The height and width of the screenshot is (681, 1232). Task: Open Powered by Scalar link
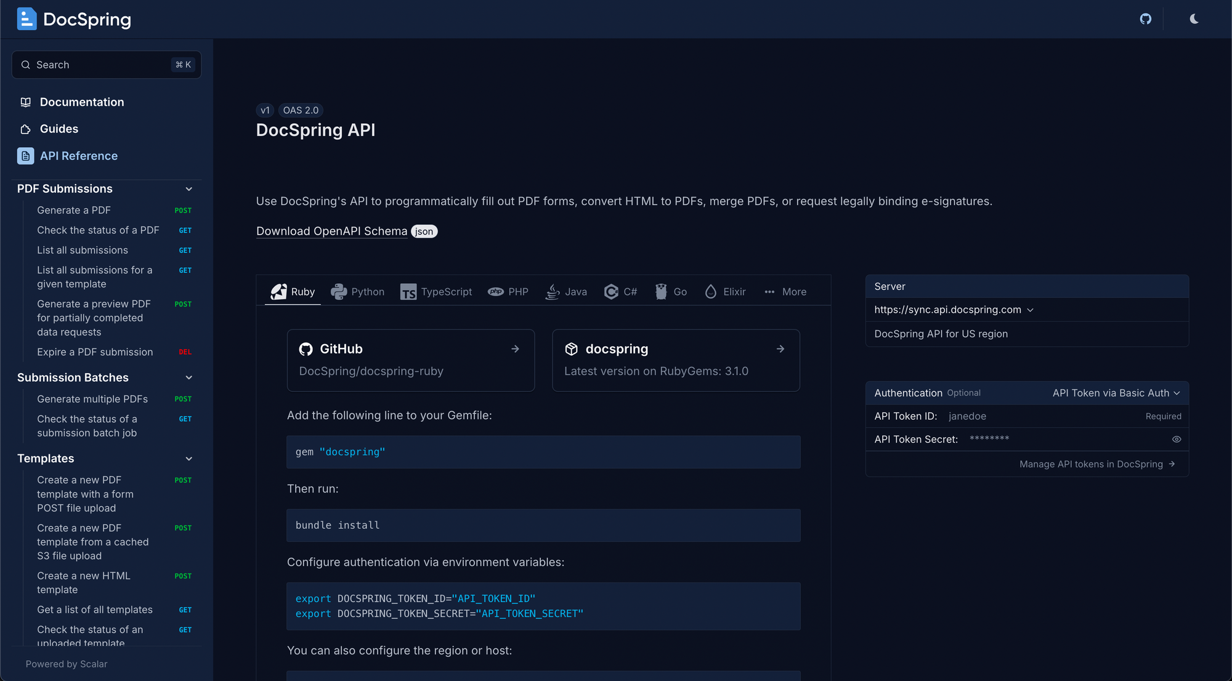[67, 664]
